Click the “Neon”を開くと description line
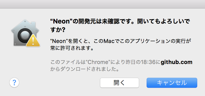205x96 pixels. 120,41
